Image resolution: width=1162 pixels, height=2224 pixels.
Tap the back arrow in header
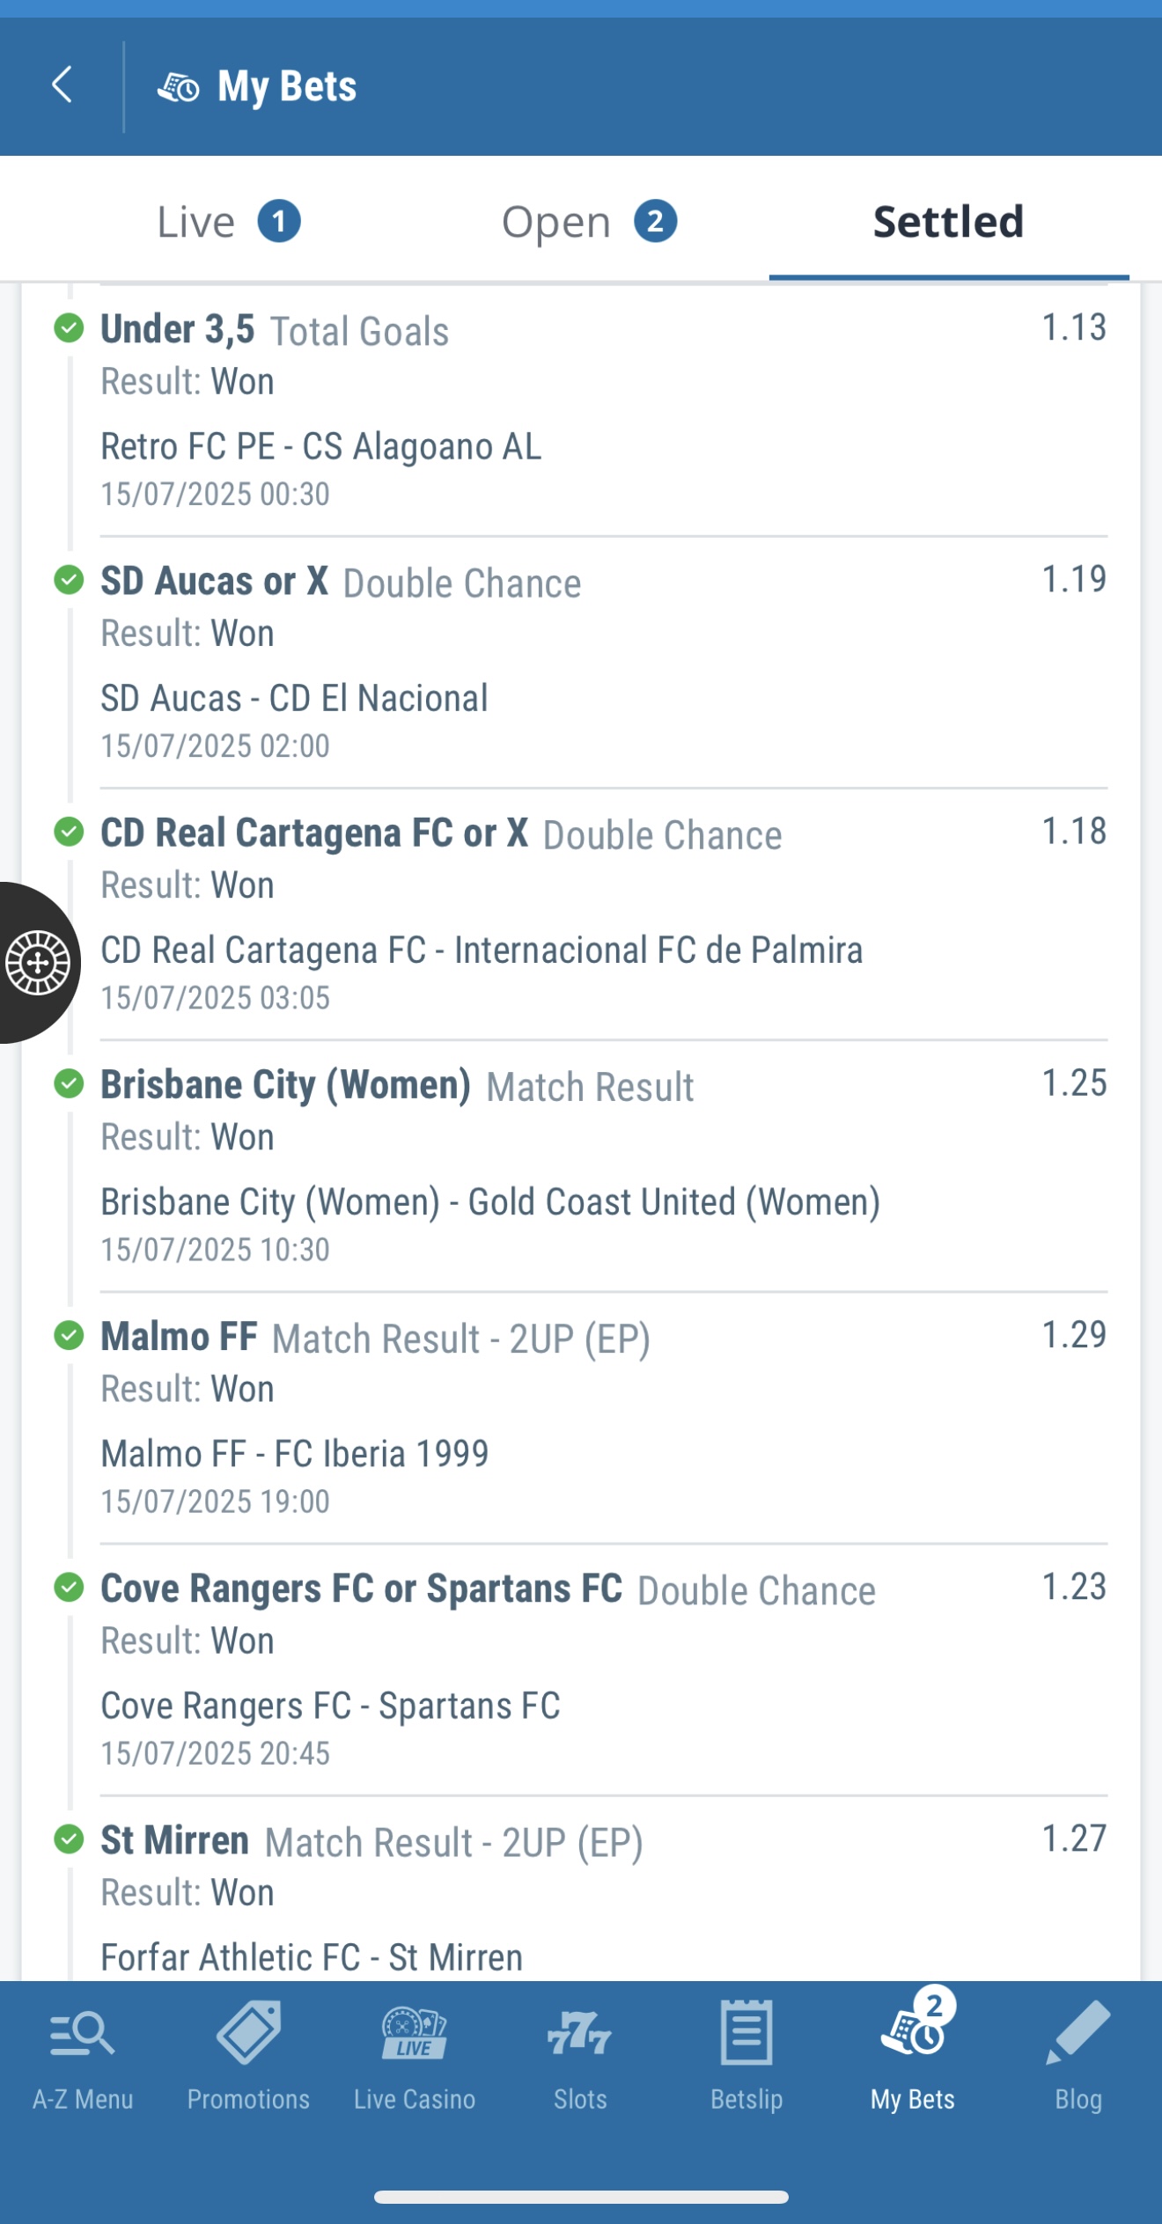coord(62,85)
